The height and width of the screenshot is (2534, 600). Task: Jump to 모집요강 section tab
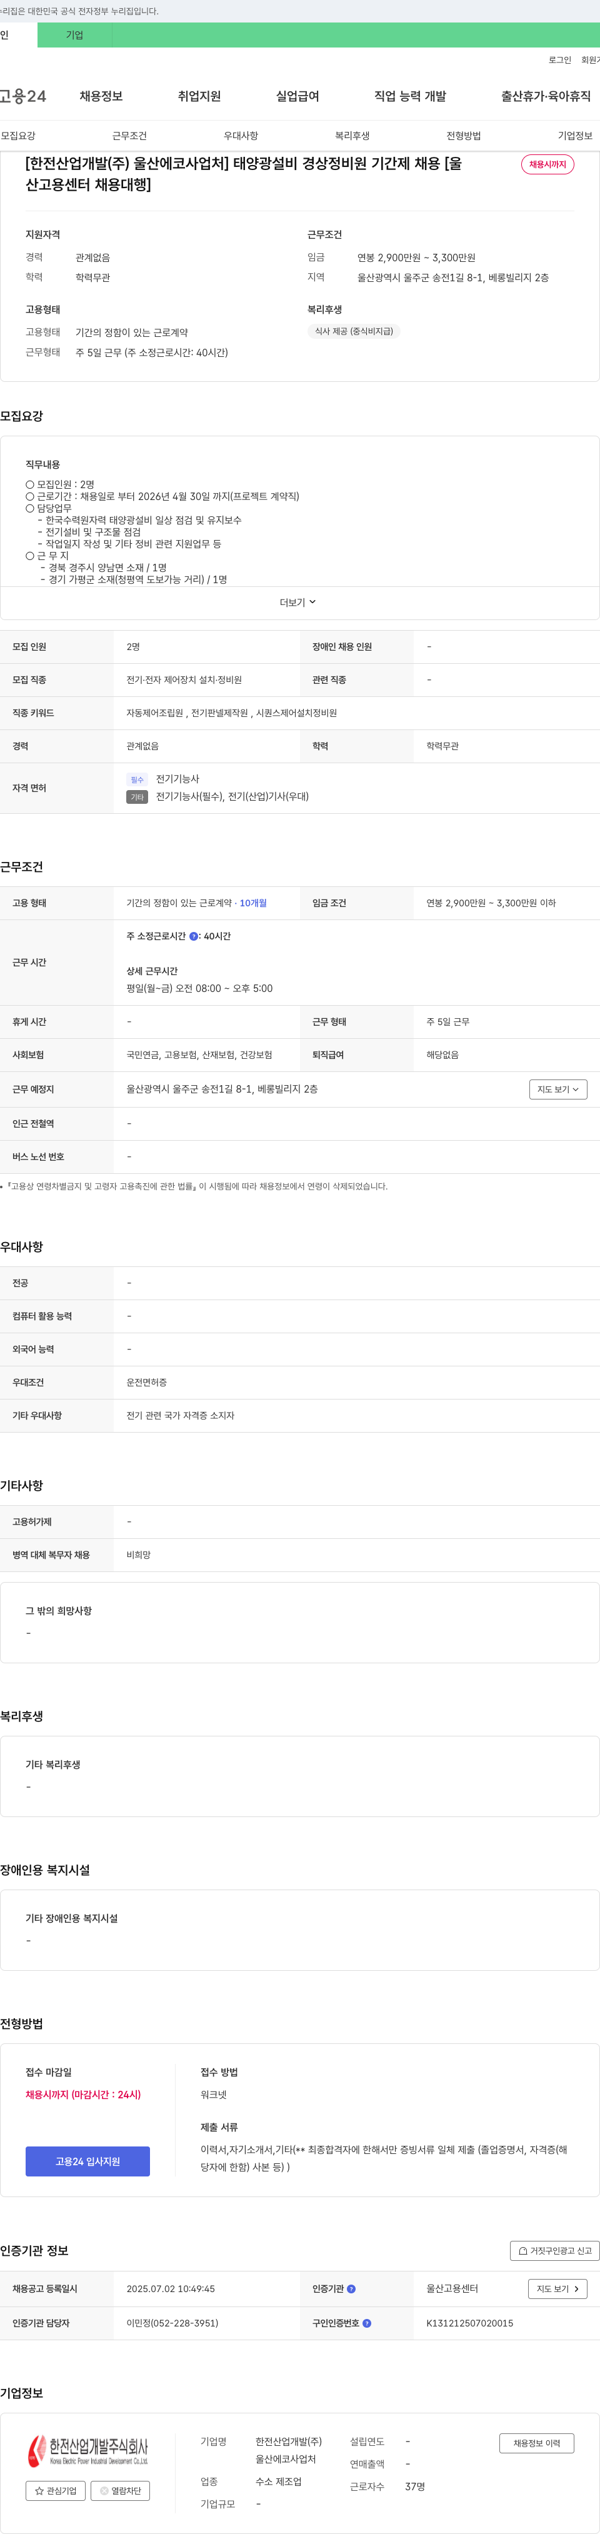pos(17,136)
